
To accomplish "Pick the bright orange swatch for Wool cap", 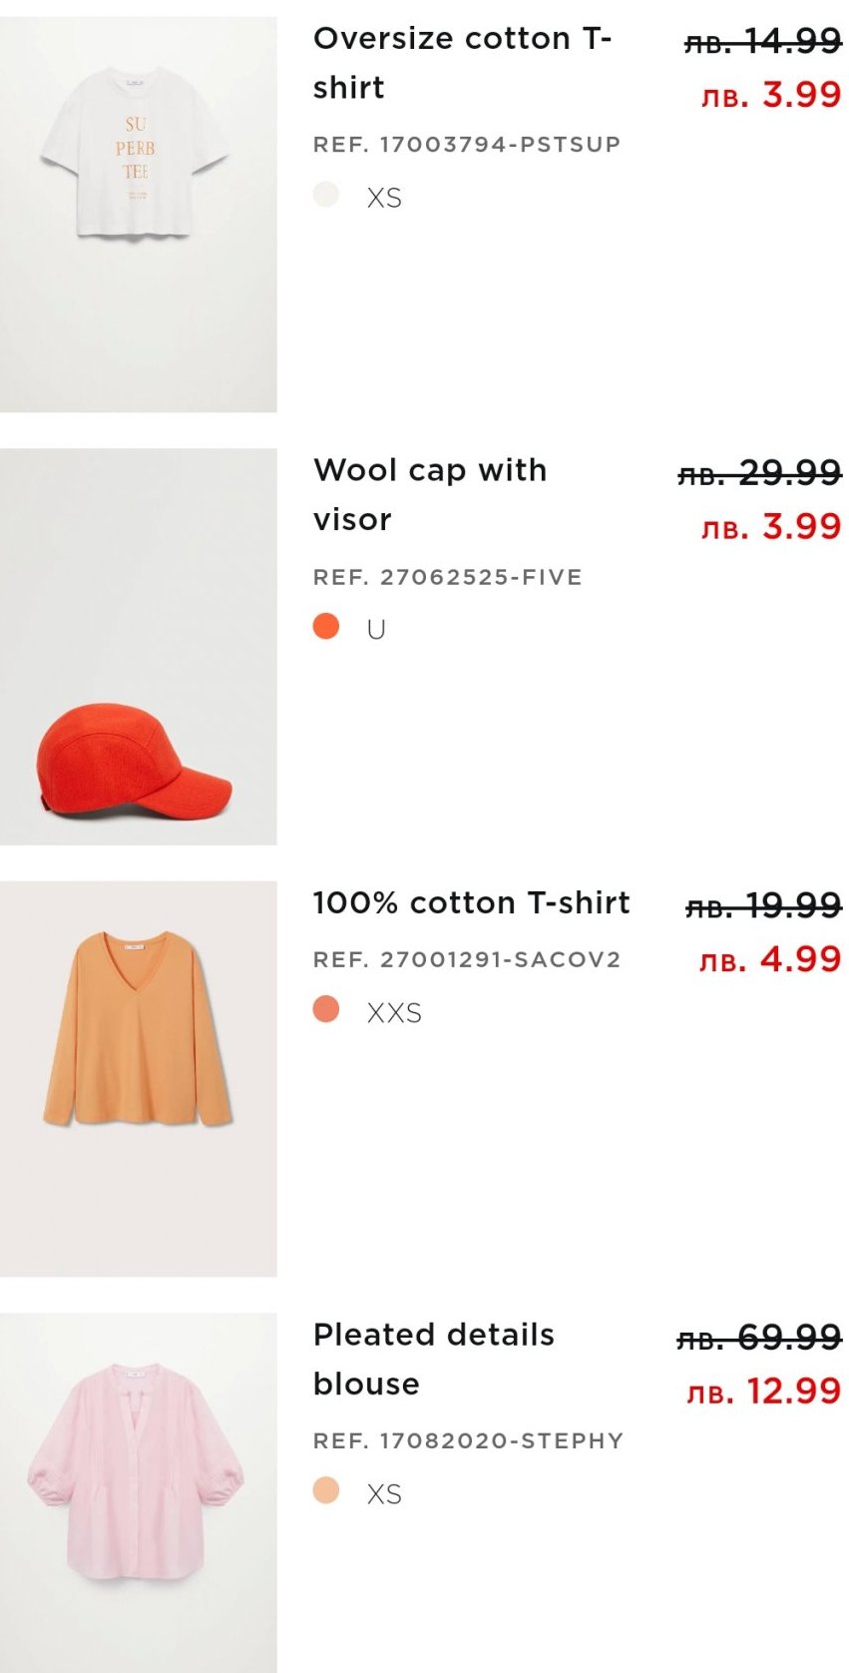I will 326,627.
